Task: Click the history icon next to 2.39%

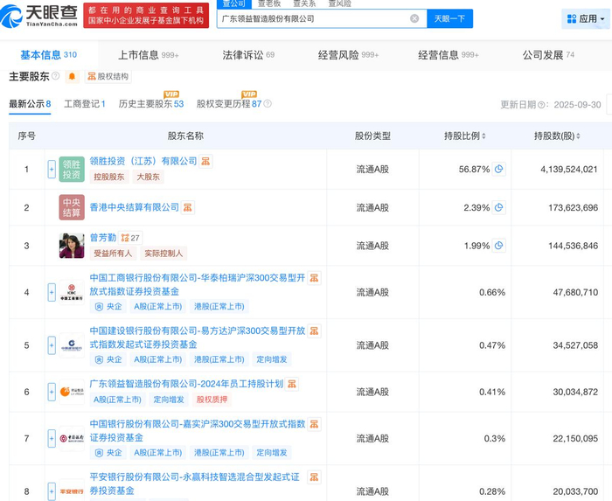Action: [x=499, y=207]
